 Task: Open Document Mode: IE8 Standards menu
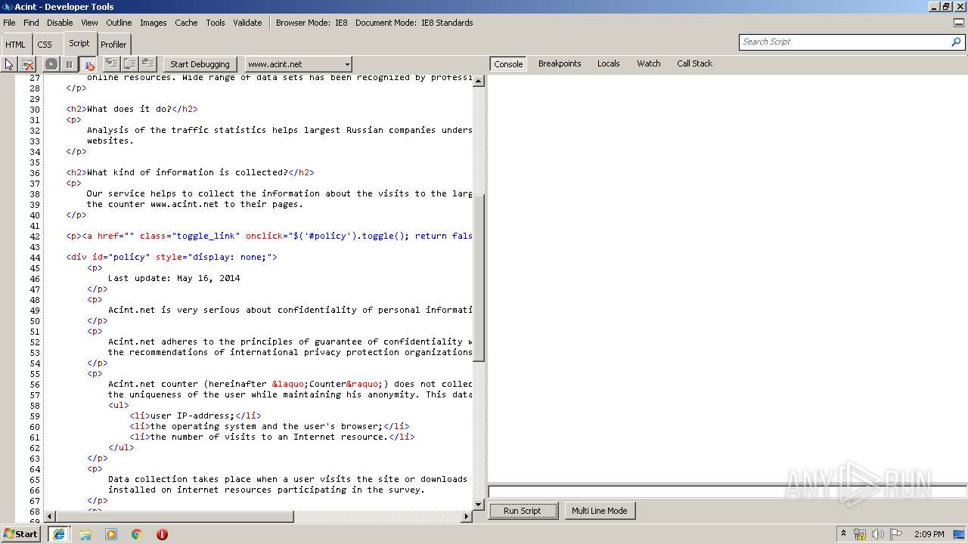(x=414, y=23)
